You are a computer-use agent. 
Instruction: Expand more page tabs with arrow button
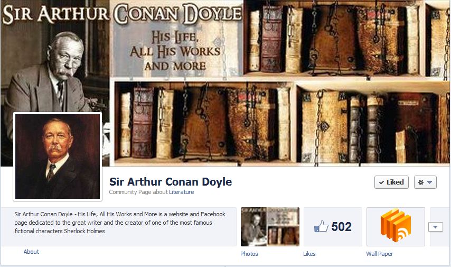pos(436,227)
